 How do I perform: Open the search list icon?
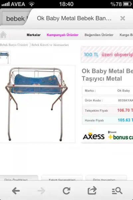coord(117,191)
